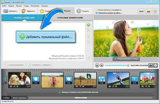Switch to the Слайды view tab
This screenshot has height=104, width=160.
(6, 98)
